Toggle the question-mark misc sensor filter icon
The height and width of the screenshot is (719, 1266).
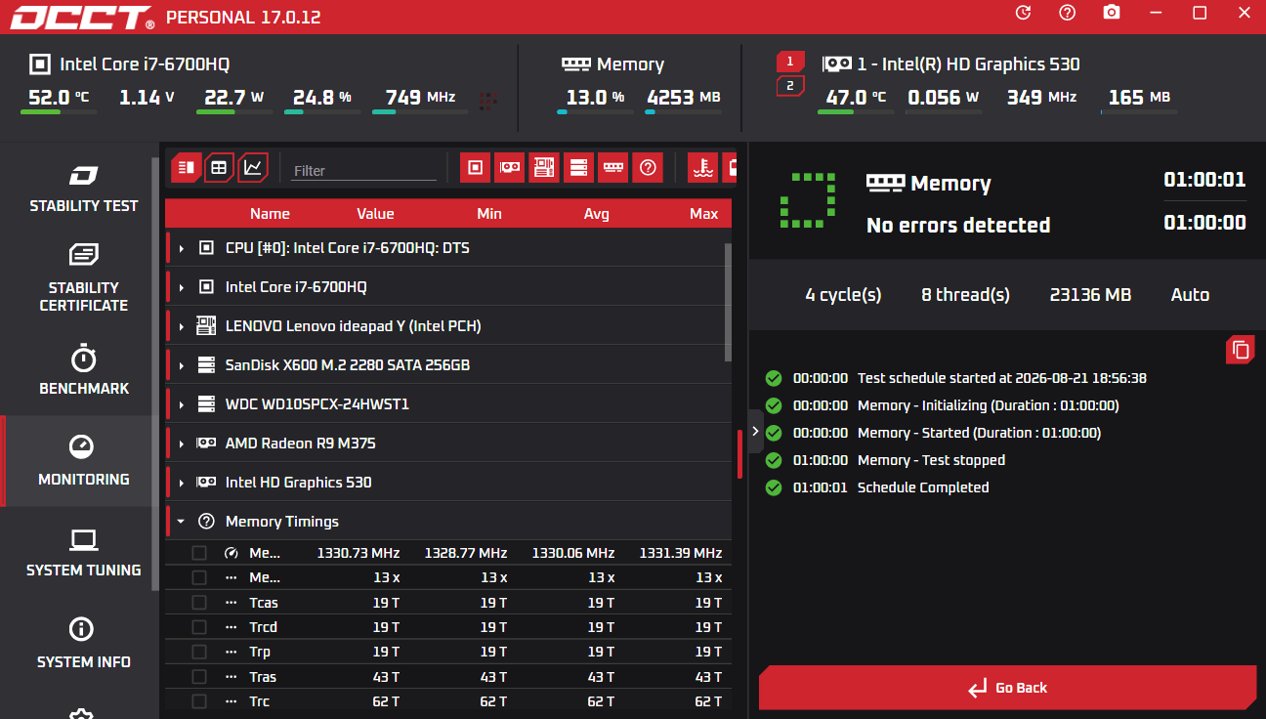click(x=648, y=167)
